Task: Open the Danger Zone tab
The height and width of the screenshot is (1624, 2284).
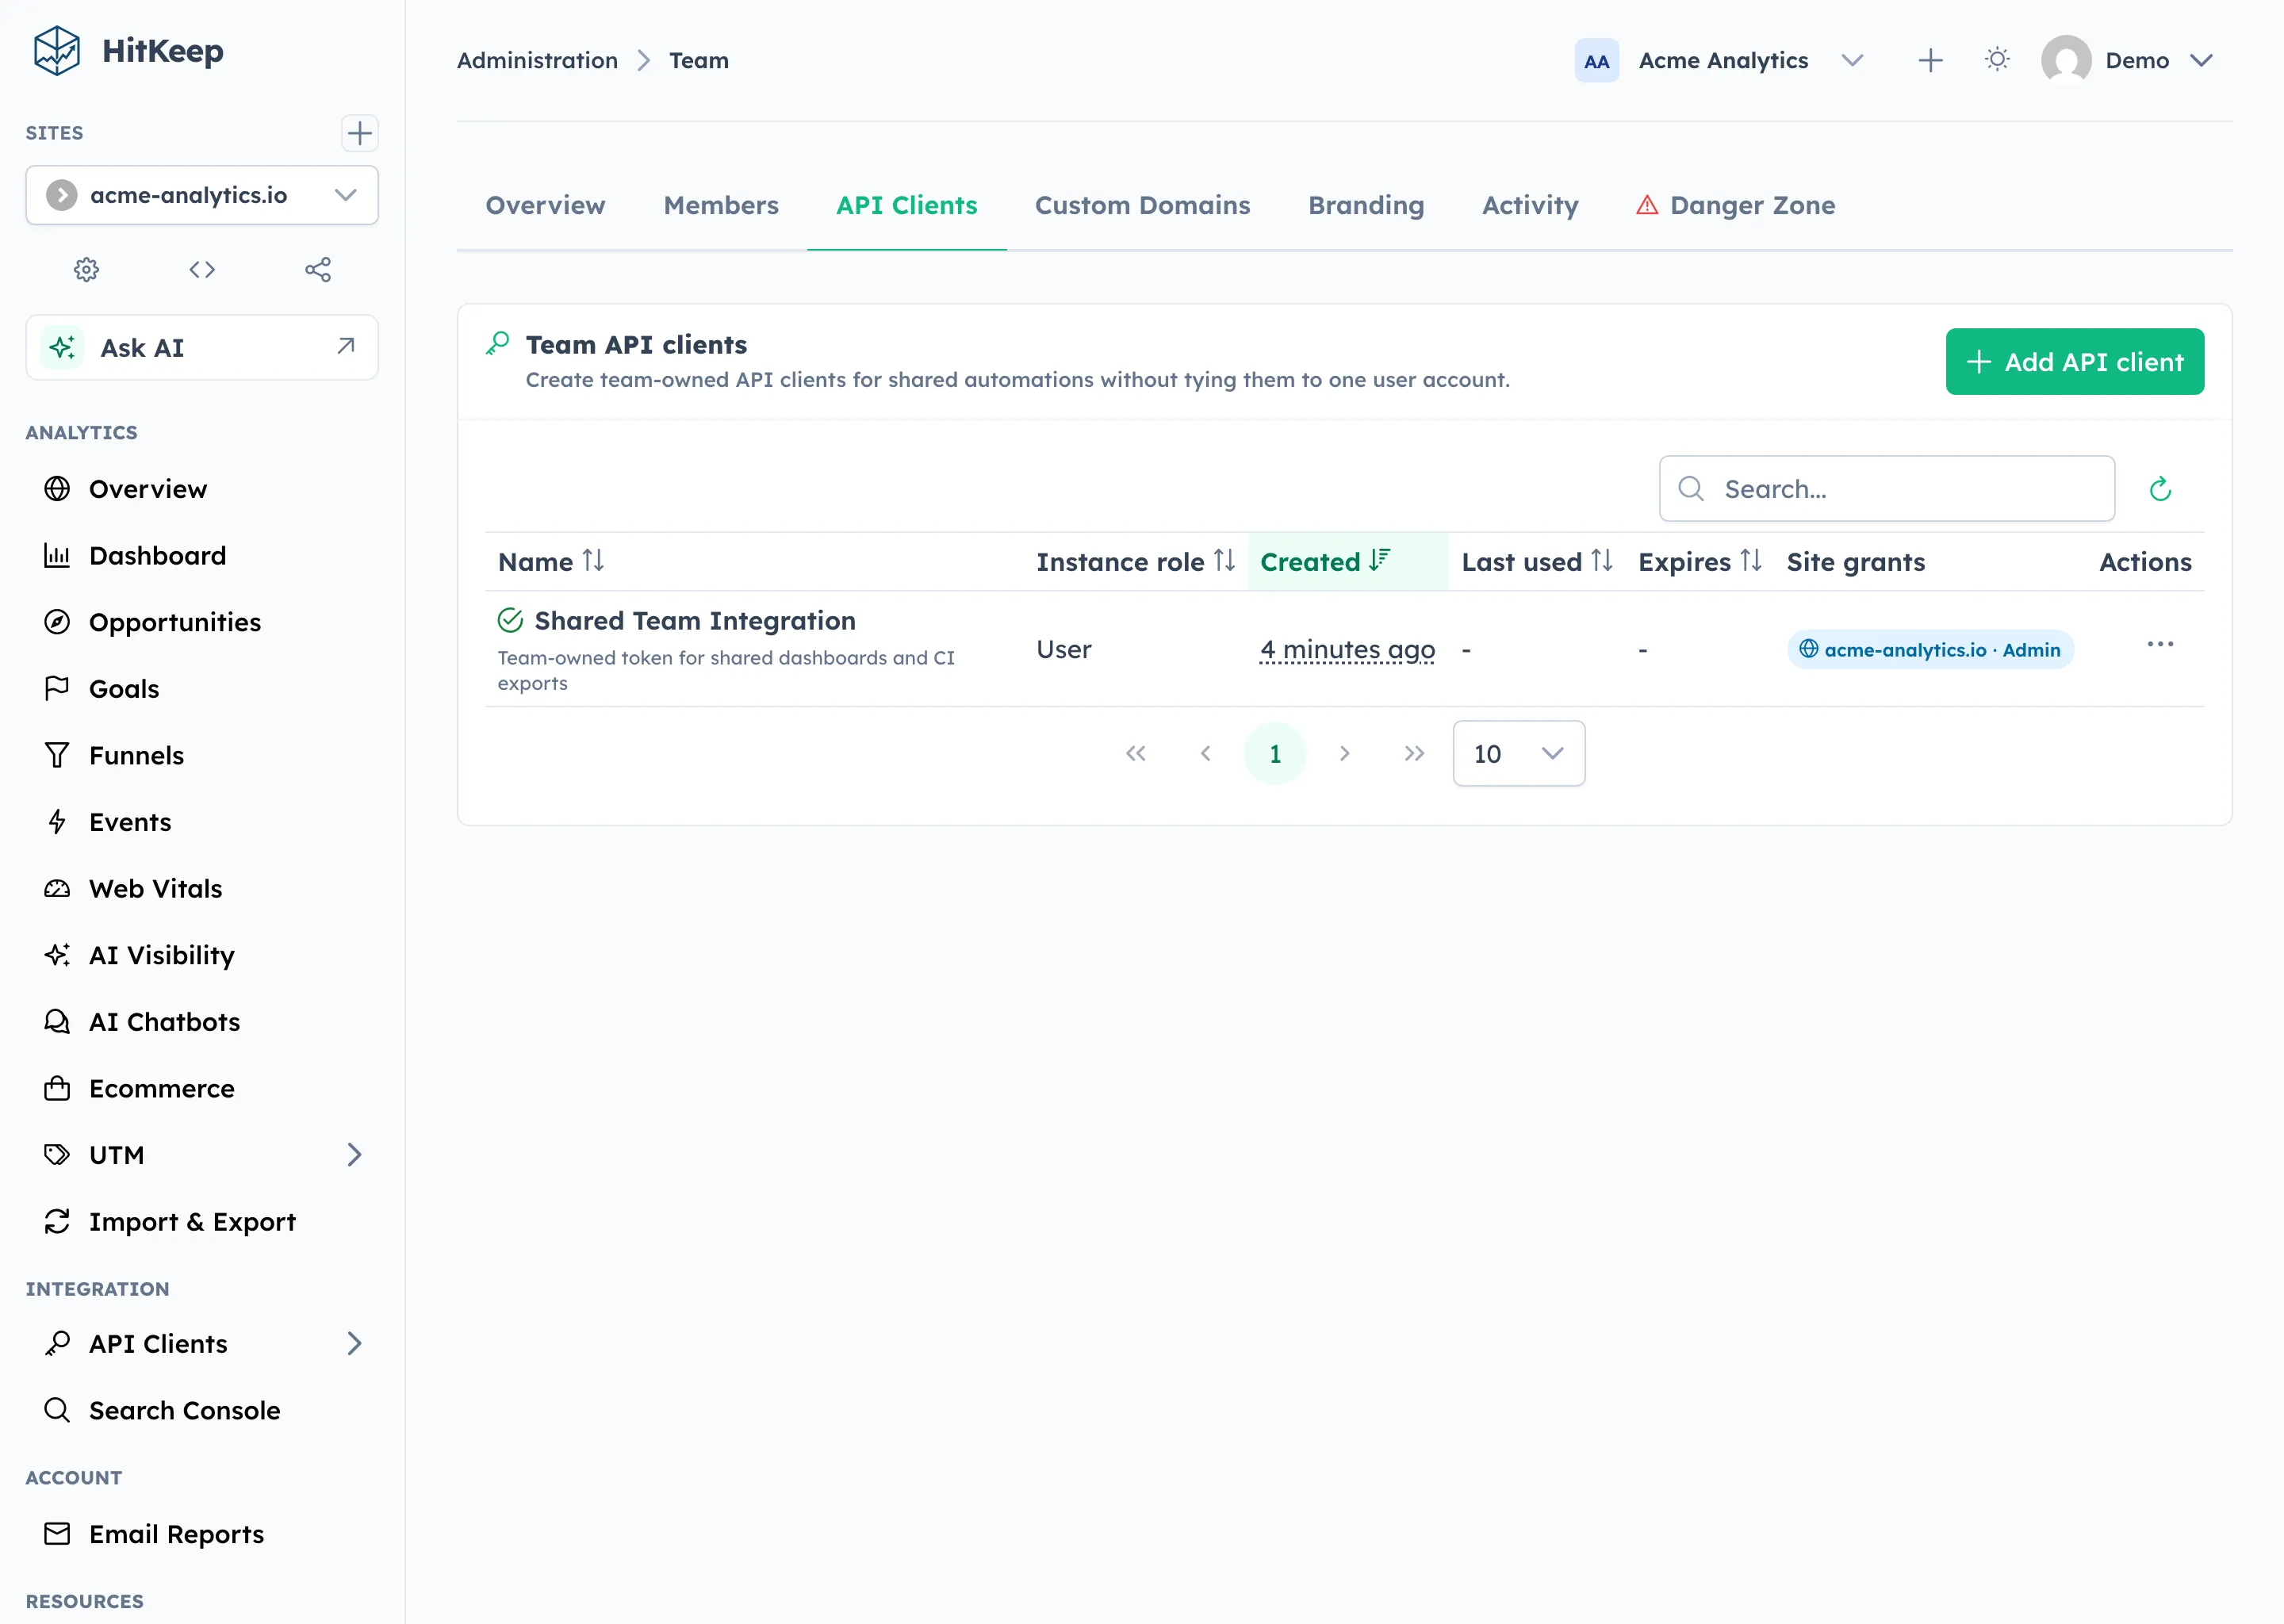Action: pos(1736,205)
